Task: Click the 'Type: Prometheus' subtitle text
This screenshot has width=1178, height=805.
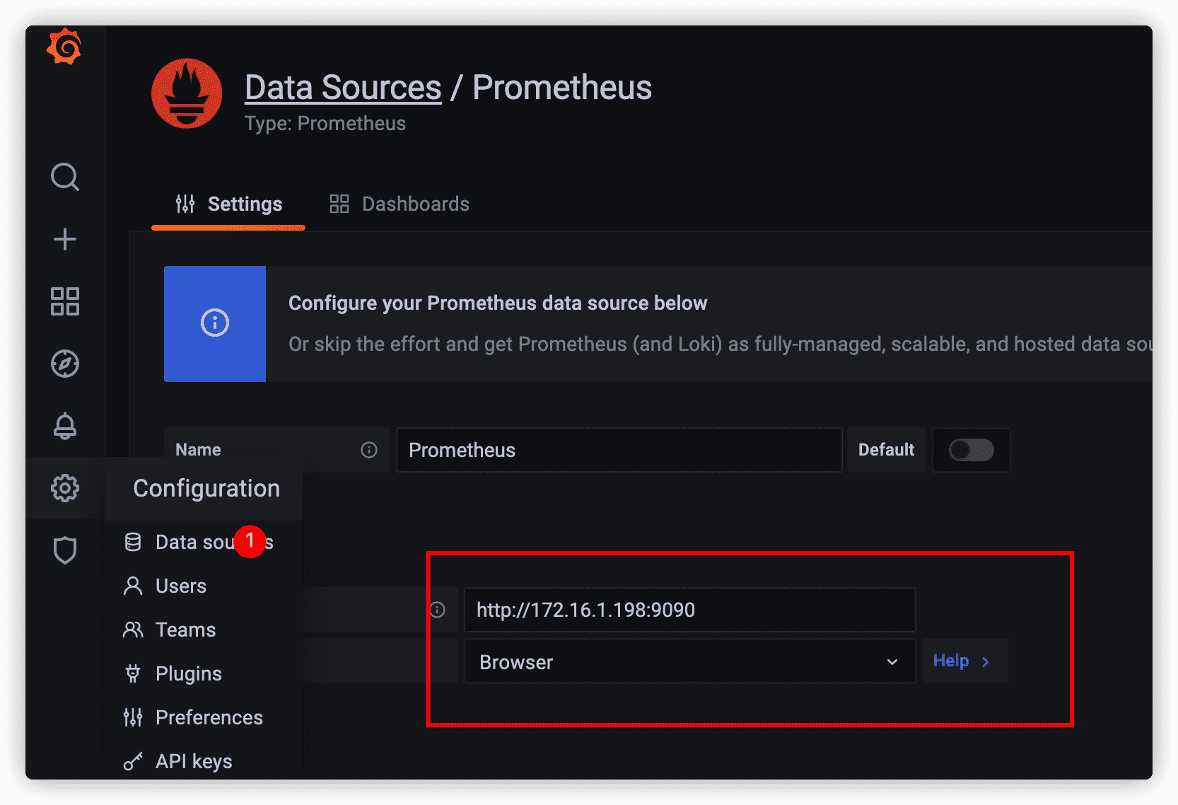Action: click(325, 124)
